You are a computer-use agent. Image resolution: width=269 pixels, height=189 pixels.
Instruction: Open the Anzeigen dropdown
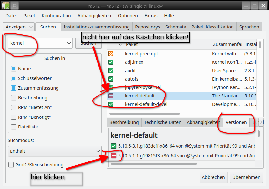click(19, 27)
